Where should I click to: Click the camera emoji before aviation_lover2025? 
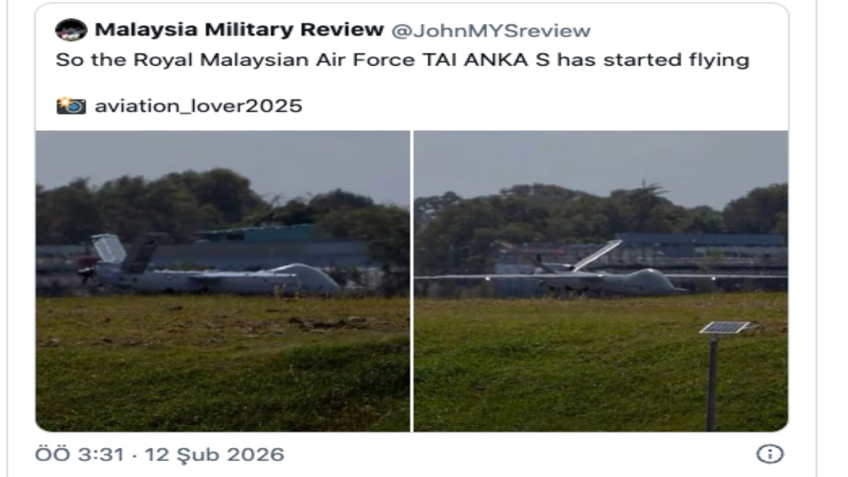pyautogui.click(x=71, y=105)
